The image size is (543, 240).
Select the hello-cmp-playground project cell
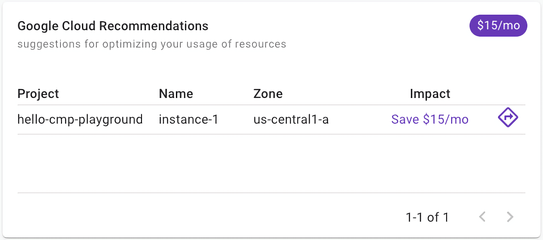pos(80,120)
